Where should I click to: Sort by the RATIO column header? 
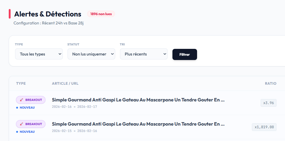coord(270,83)
